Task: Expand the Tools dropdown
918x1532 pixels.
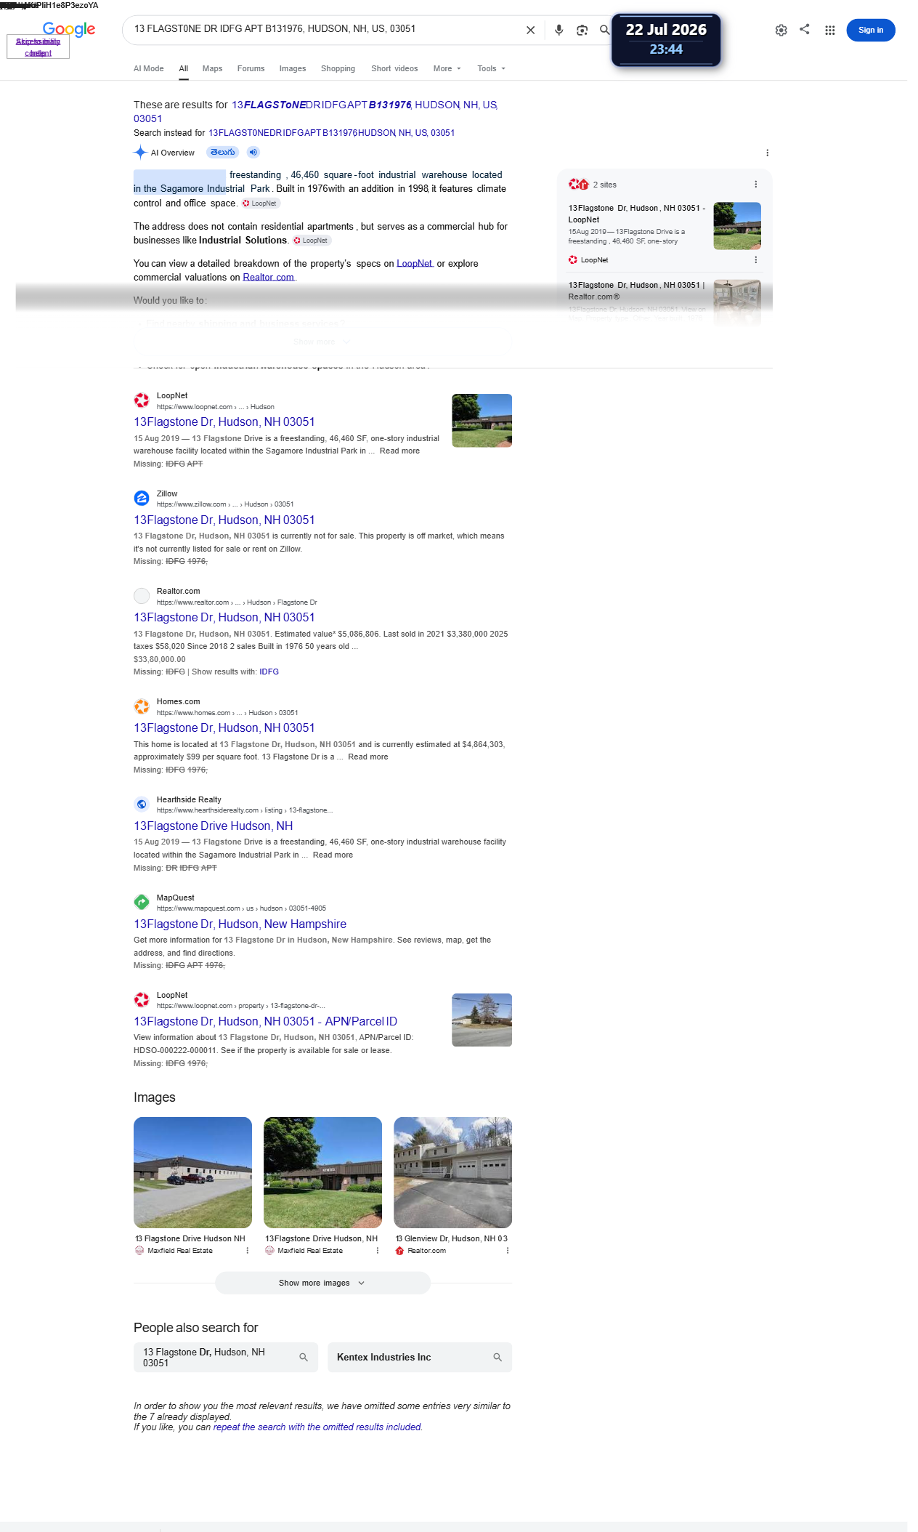Action: (491, 68)
